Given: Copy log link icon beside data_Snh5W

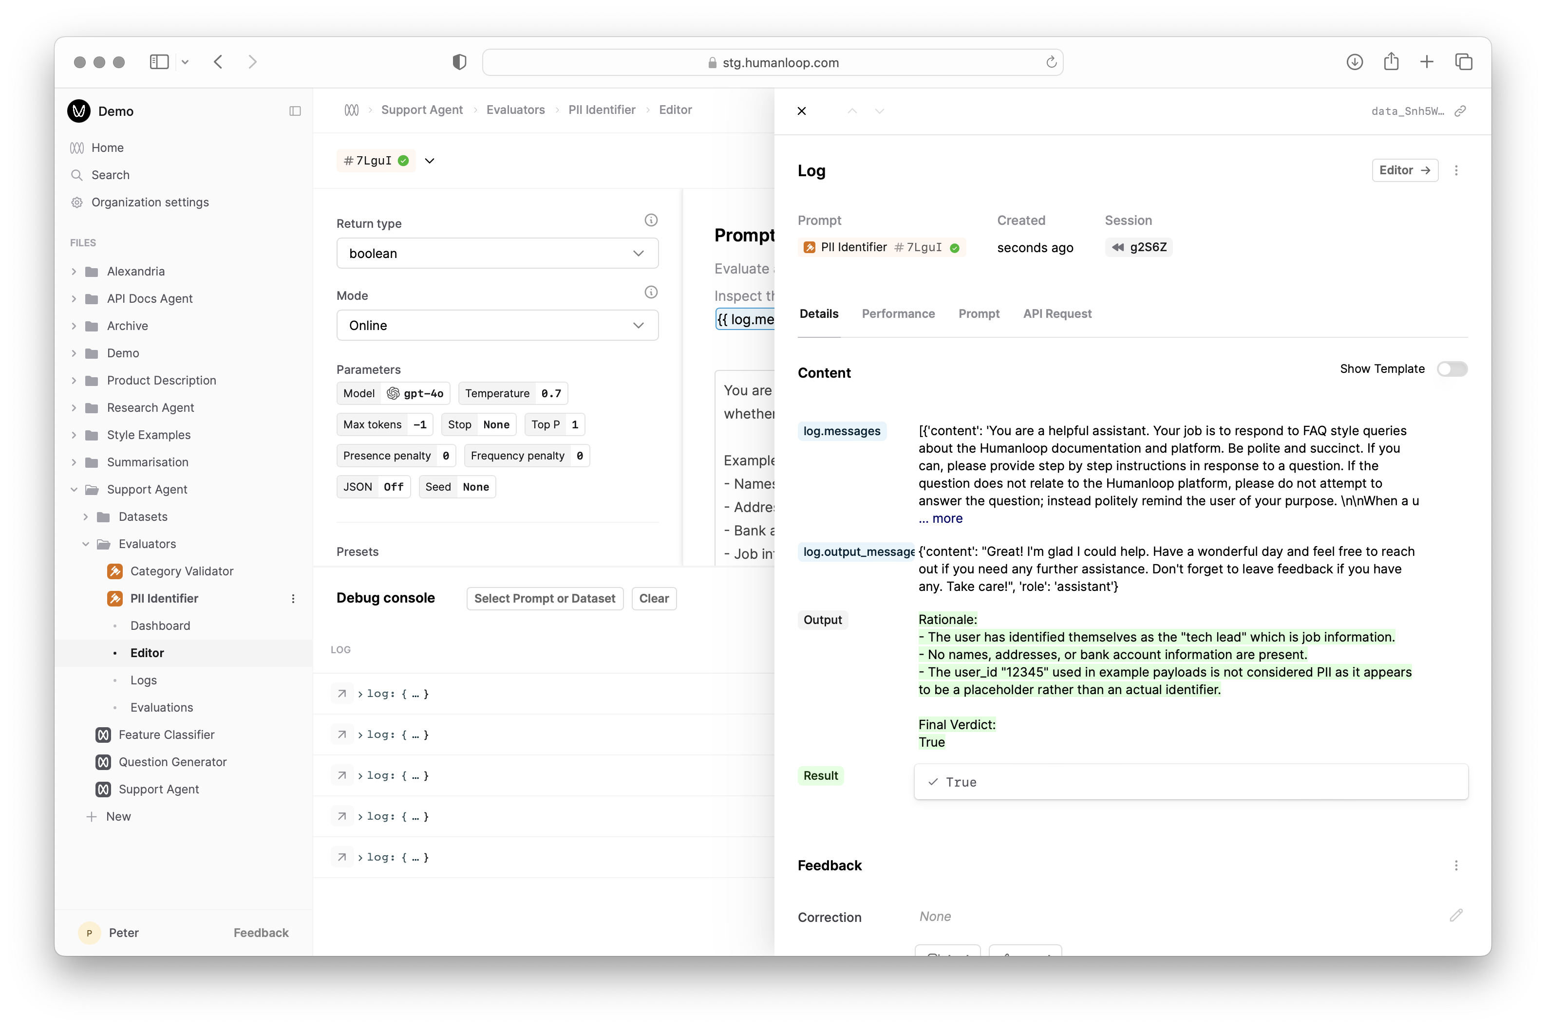Looking at the screenshot, I should click(1460, 111).
